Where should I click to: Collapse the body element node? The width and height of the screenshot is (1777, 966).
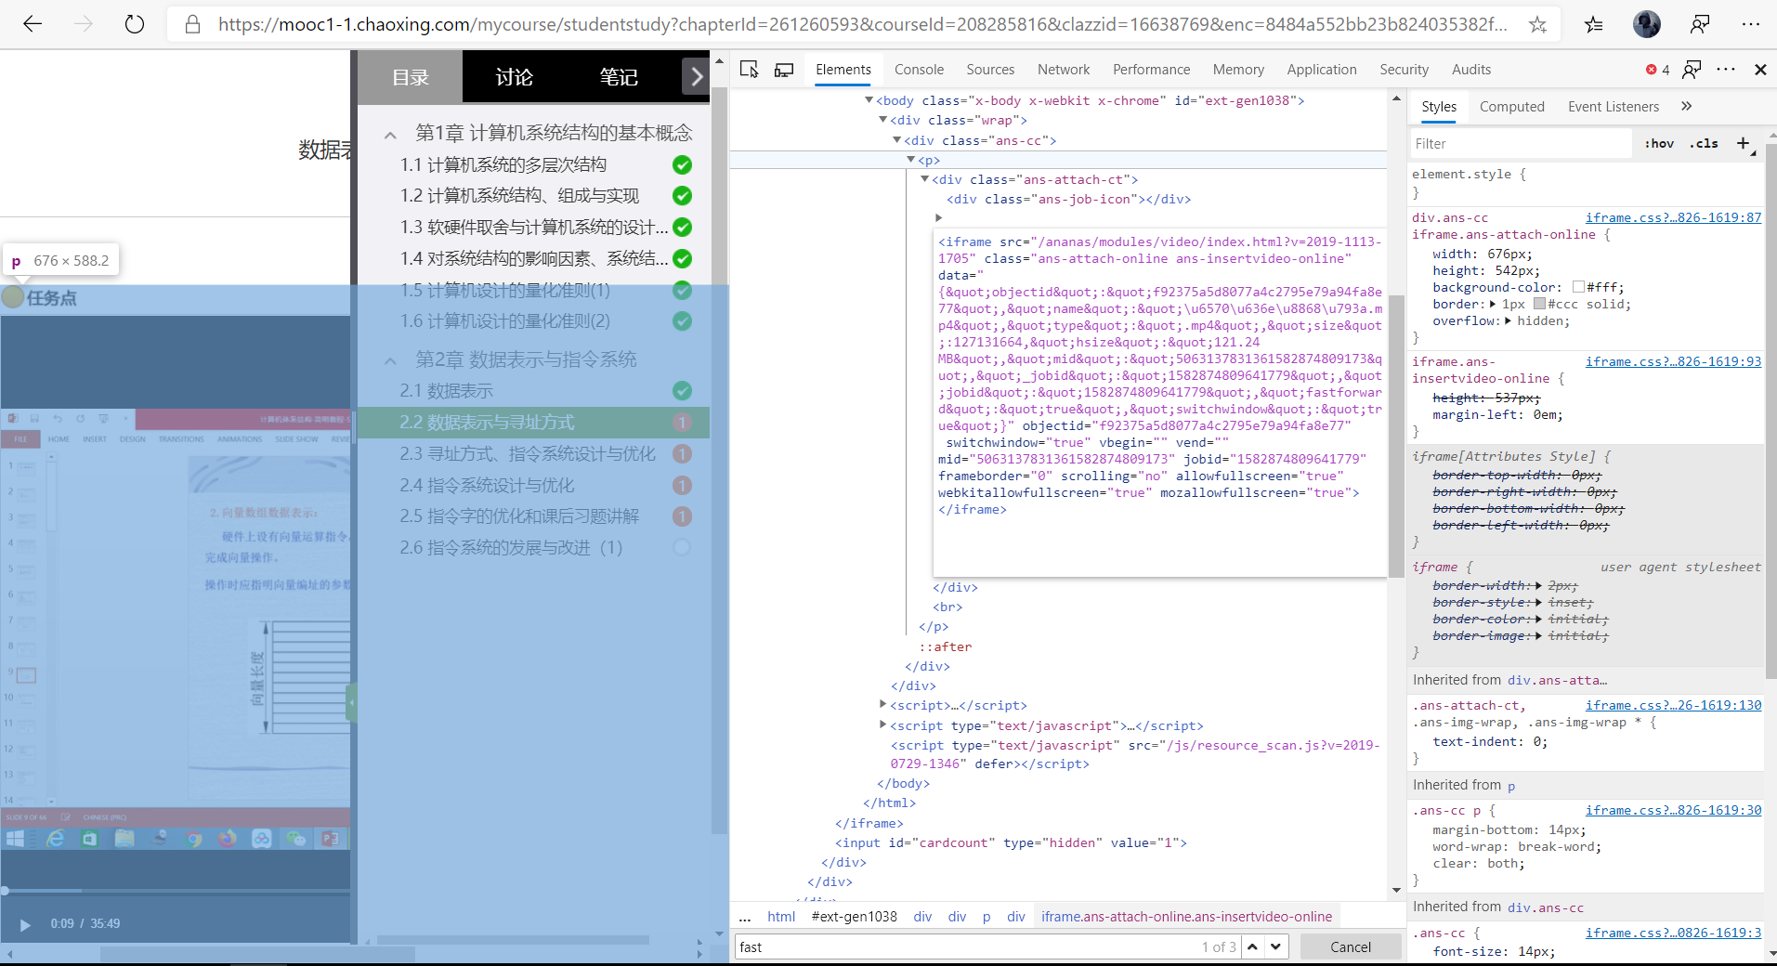click(x=869, y=100)
